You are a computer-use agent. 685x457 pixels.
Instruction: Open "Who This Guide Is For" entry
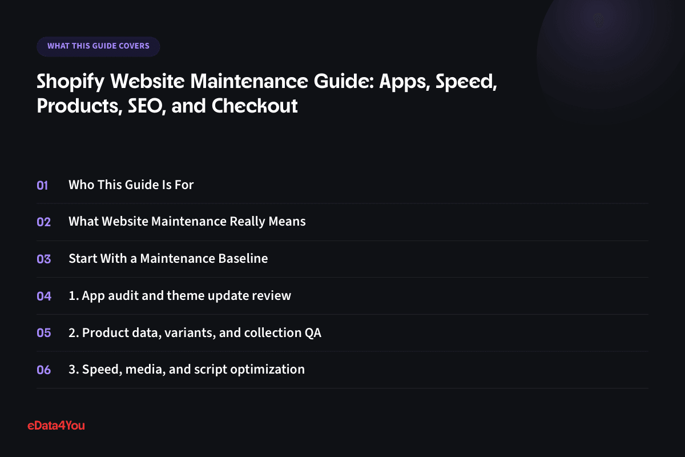(x=131, y=185)
